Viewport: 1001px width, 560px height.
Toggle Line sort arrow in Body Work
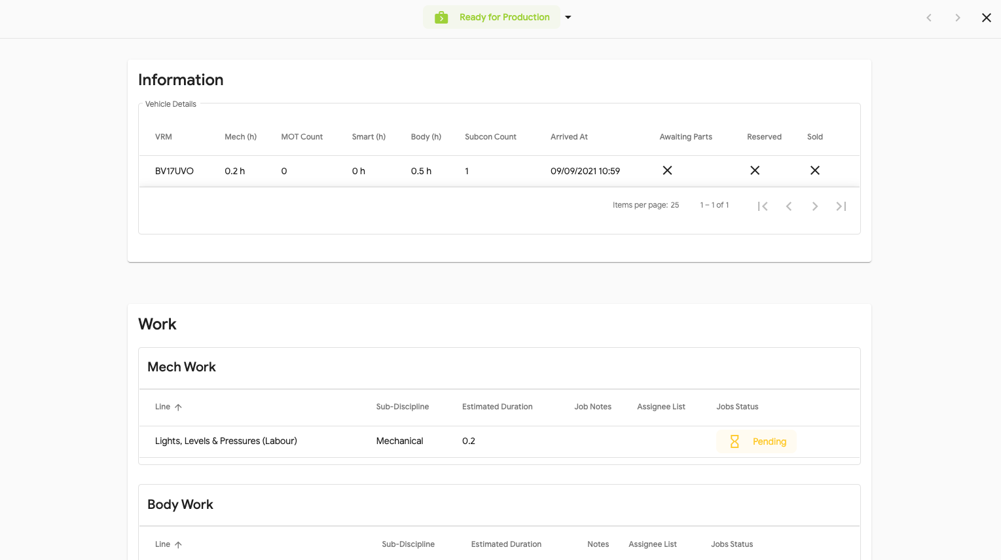(x=178, y=545)
